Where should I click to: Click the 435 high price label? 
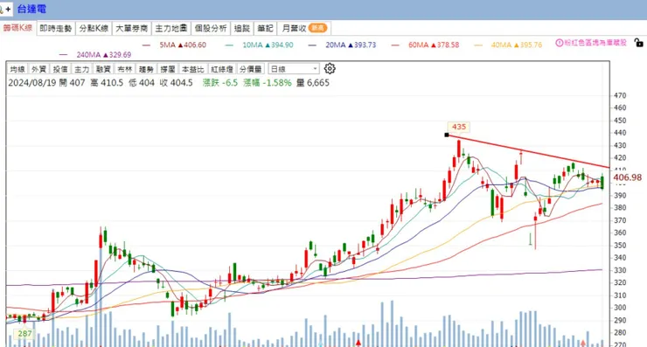(459, 127)
